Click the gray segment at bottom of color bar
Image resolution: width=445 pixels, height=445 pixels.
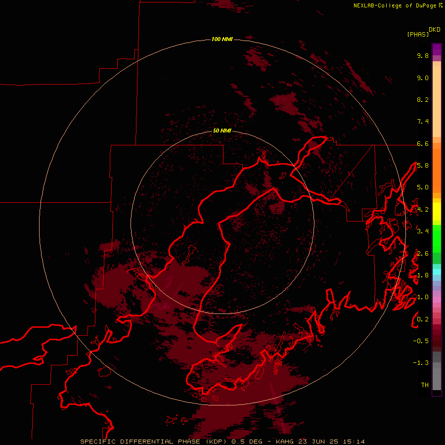(x=437, y=377)
